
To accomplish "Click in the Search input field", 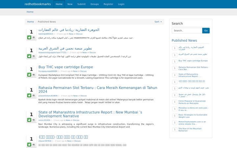I will (187, 31).
